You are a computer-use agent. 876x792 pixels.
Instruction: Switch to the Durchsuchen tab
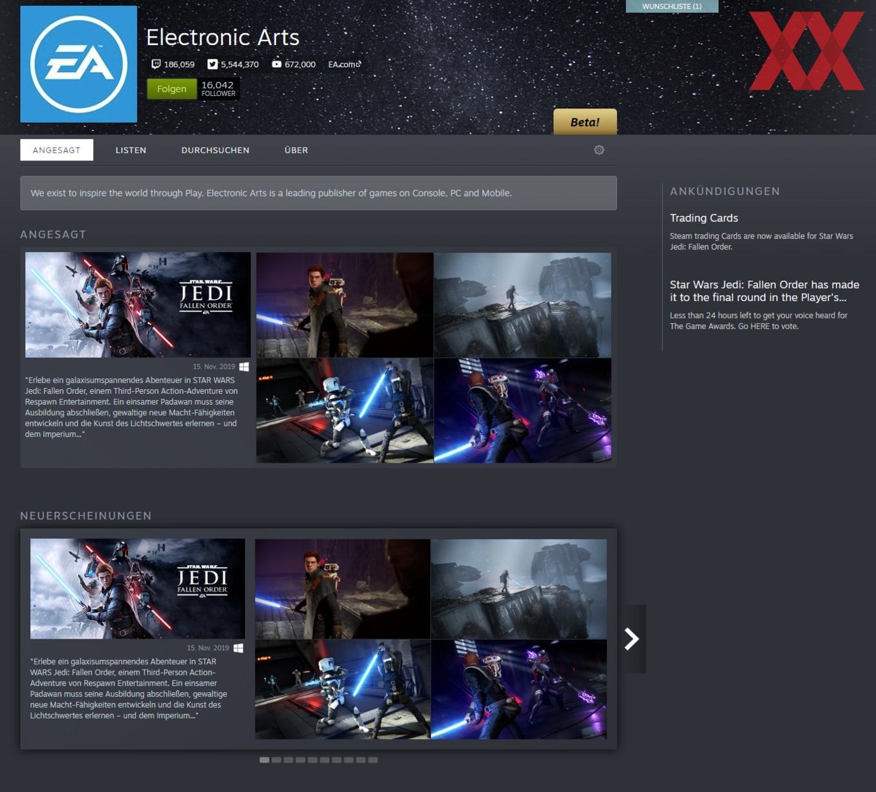(215, 150)
